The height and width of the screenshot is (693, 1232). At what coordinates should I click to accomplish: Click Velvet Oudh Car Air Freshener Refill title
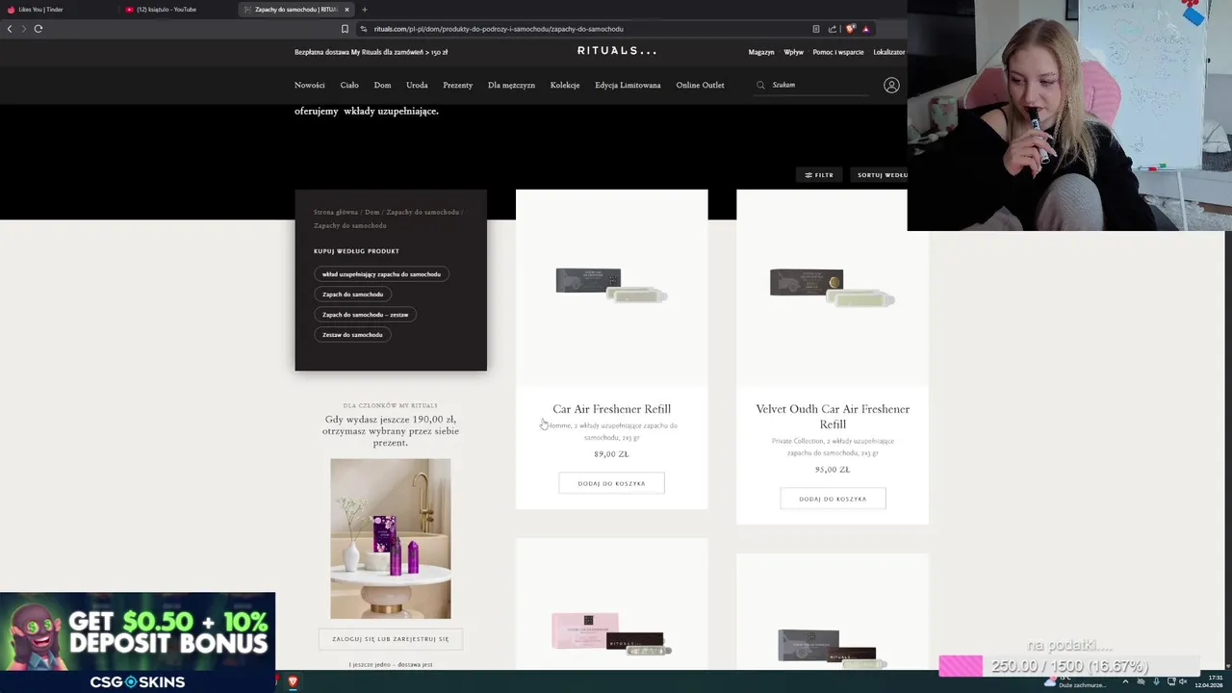tap(833, 417)
